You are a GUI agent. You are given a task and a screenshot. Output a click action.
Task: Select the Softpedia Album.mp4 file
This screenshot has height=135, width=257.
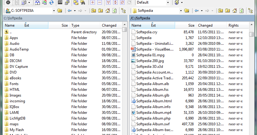pos(190,113)
